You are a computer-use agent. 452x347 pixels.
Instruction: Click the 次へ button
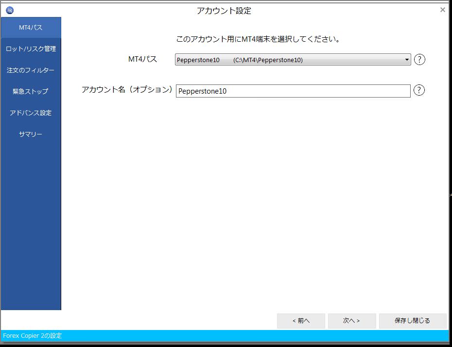pyautogui.click(x=351, y=321)
